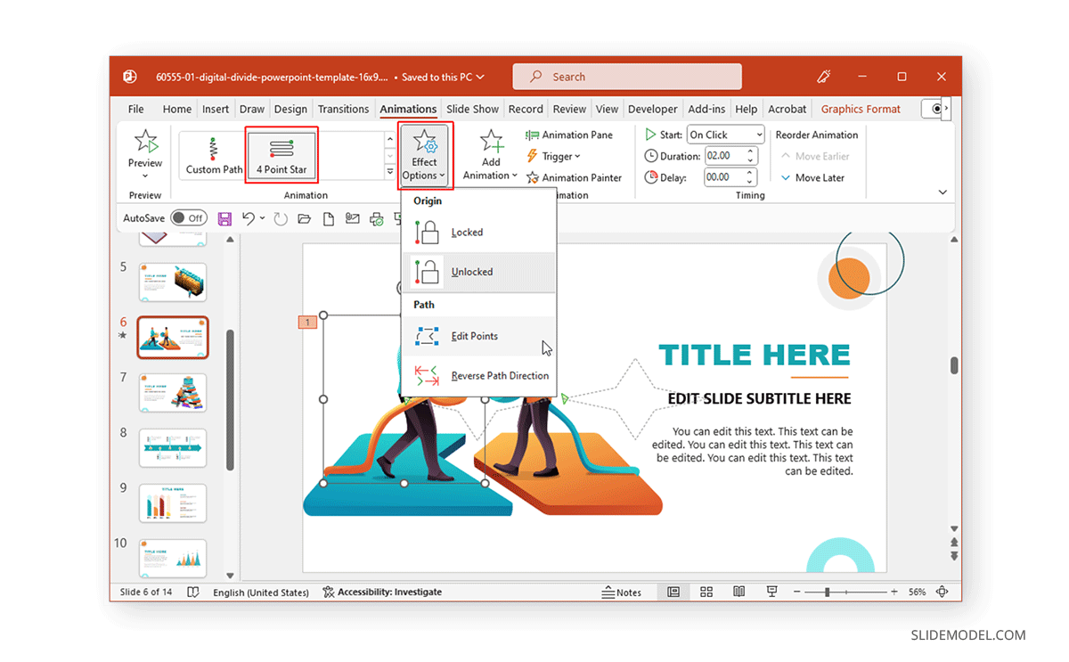
Task: Click the Quick Print icon
Action: coord(377,218)
